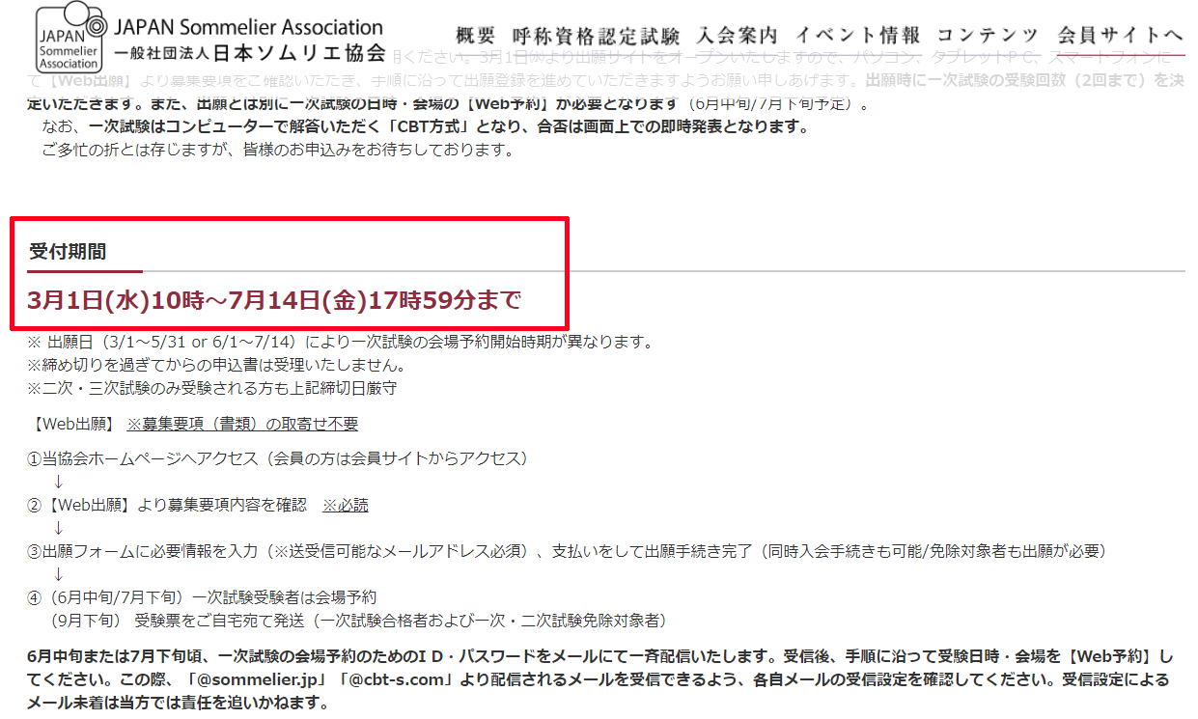Click step ① 当協会ホームページへアクセス
The width and height of the screenshot is (1198, 719).
277,458
